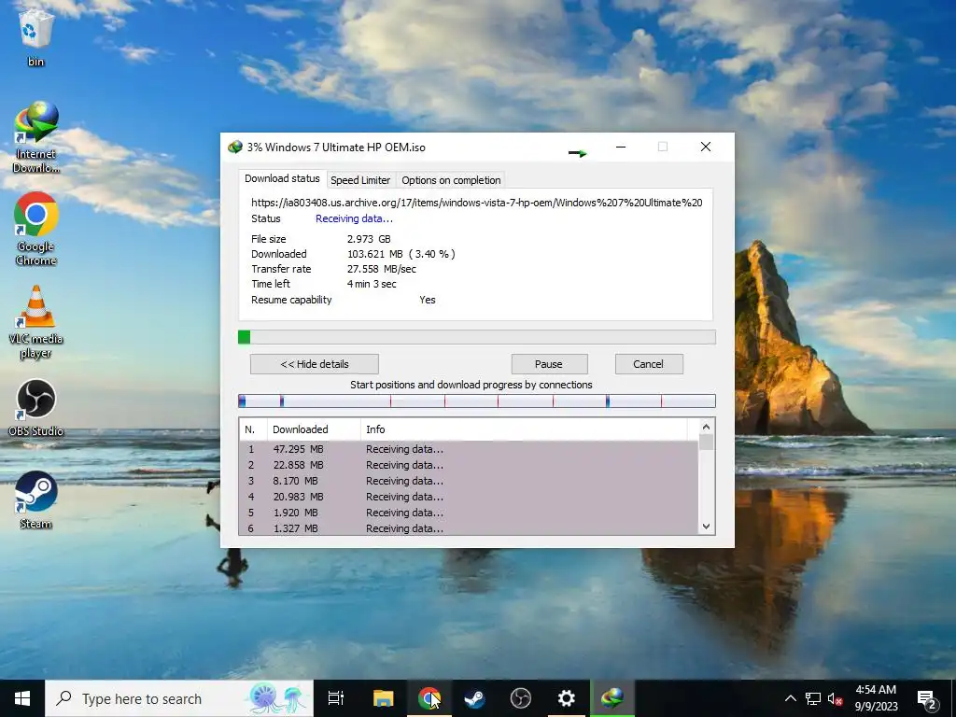Viewport: 956px width, 717px height.
Task: Switch to Chrome in the taskbar
Action: (x=429, y=698)
